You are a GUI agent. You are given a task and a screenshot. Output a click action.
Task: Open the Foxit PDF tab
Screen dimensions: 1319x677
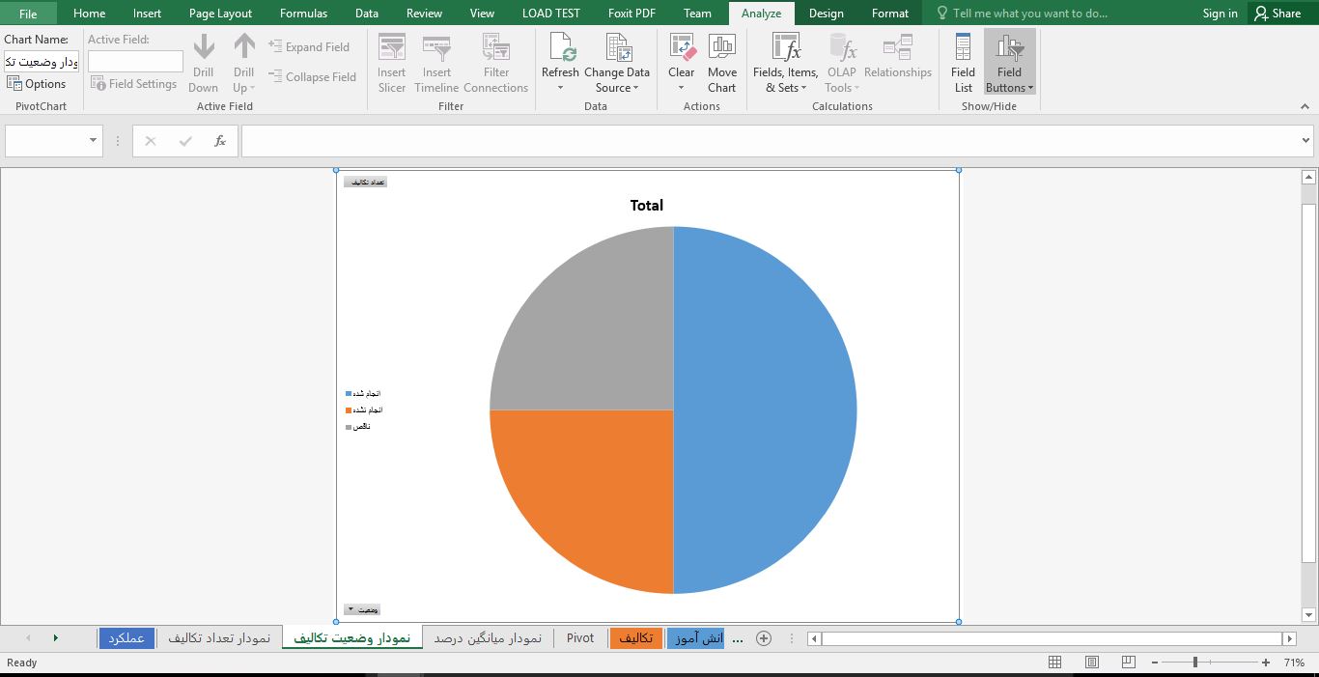(631, 14)
